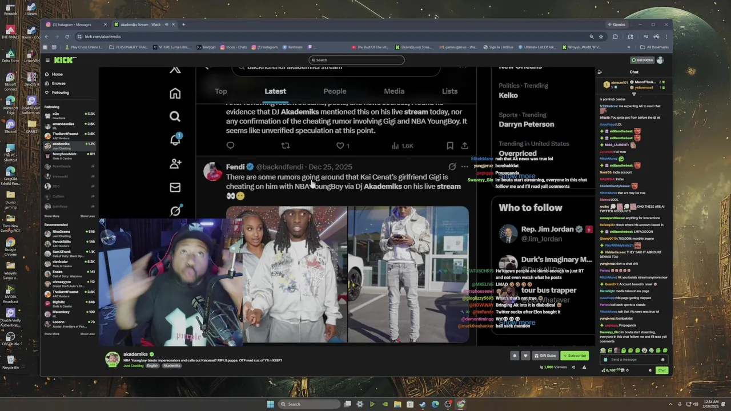This screenshot has width=731, height=411.
Task: Open the Restream bookmark
Action: [x=292, y=47]
